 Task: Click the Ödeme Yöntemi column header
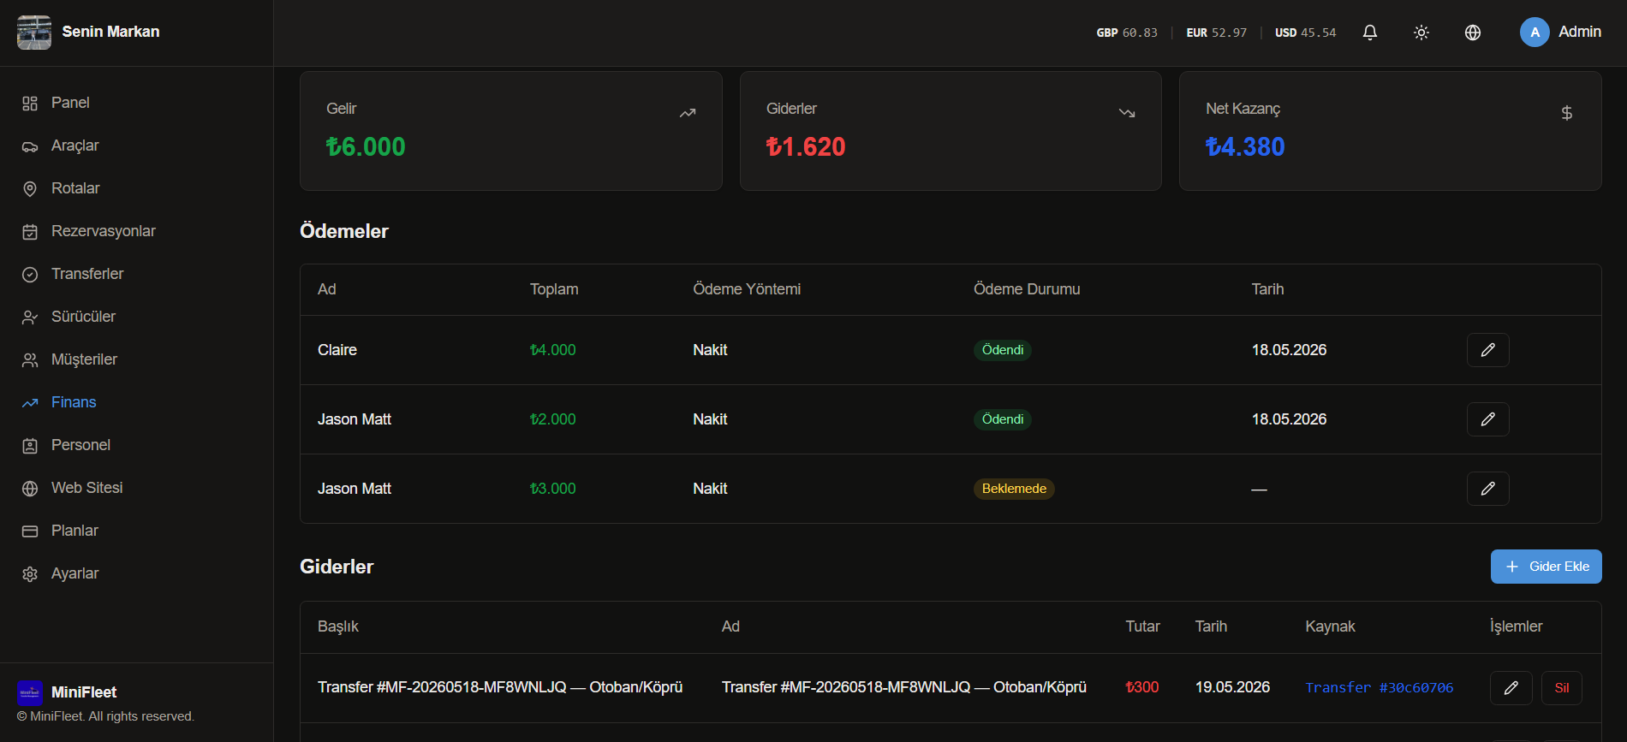[747, 289]
